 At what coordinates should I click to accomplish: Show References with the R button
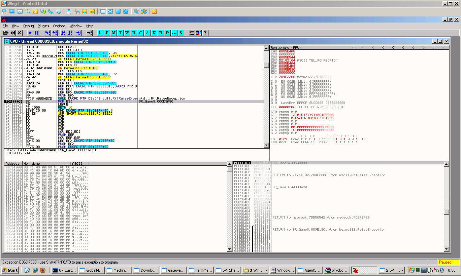(168, 33)
